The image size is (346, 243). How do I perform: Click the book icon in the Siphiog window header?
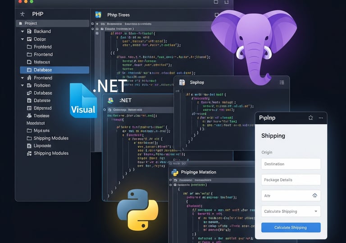point(182,82)
